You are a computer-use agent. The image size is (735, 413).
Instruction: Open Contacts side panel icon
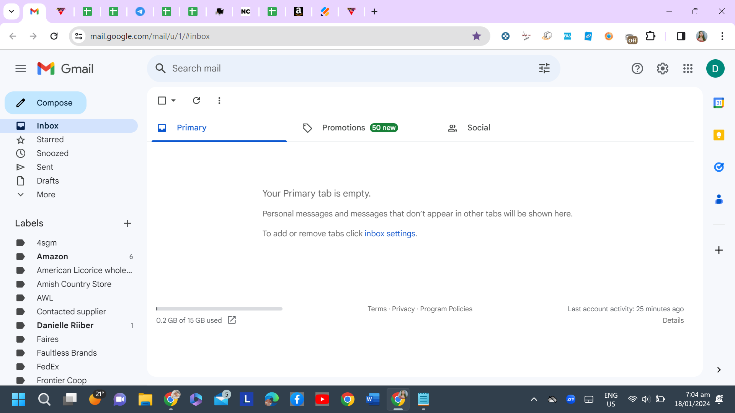tap(719, 199)
